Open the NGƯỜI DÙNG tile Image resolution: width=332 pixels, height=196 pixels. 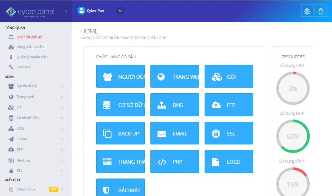(120, 76)
